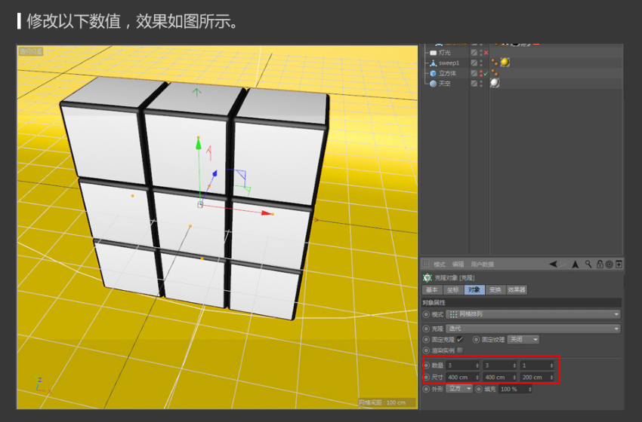
Task: Click the up arrow navigation icon
Action: point(576,265)
